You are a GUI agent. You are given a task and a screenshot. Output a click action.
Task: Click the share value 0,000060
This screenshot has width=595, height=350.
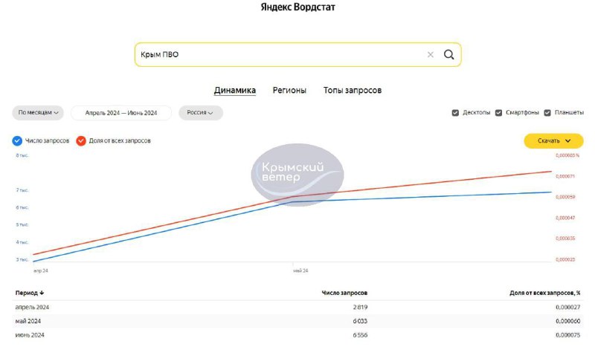tap(568, 321)
